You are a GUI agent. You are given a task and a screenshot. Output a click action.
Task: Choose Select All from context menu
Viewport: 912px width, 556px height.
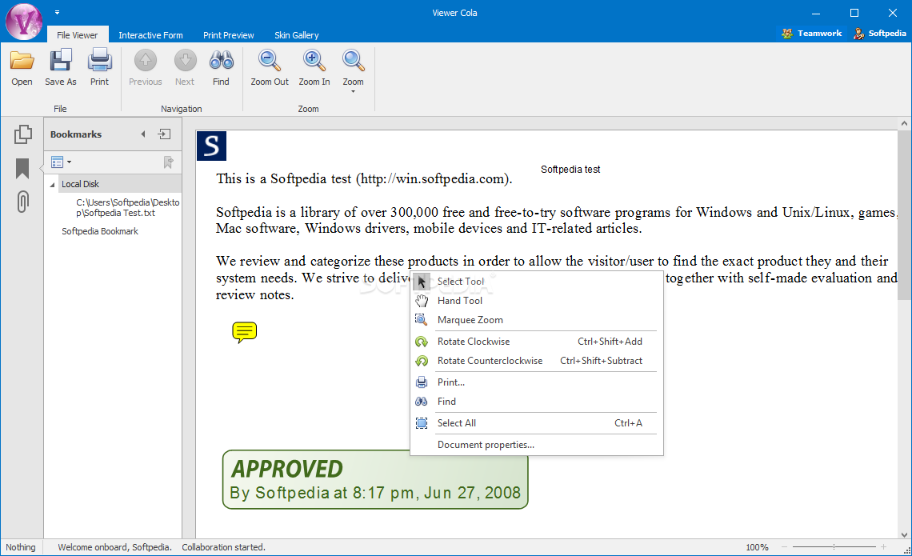pos(536,423)
